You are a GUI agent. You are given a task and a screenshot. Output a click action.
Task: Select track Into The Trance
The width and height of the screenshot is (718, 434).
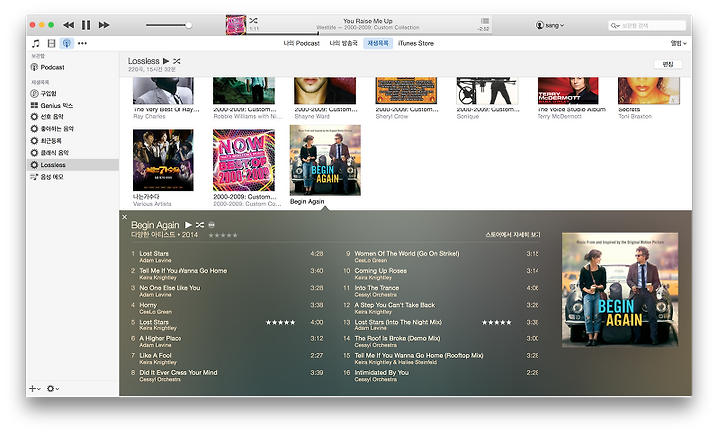(443, 291)
